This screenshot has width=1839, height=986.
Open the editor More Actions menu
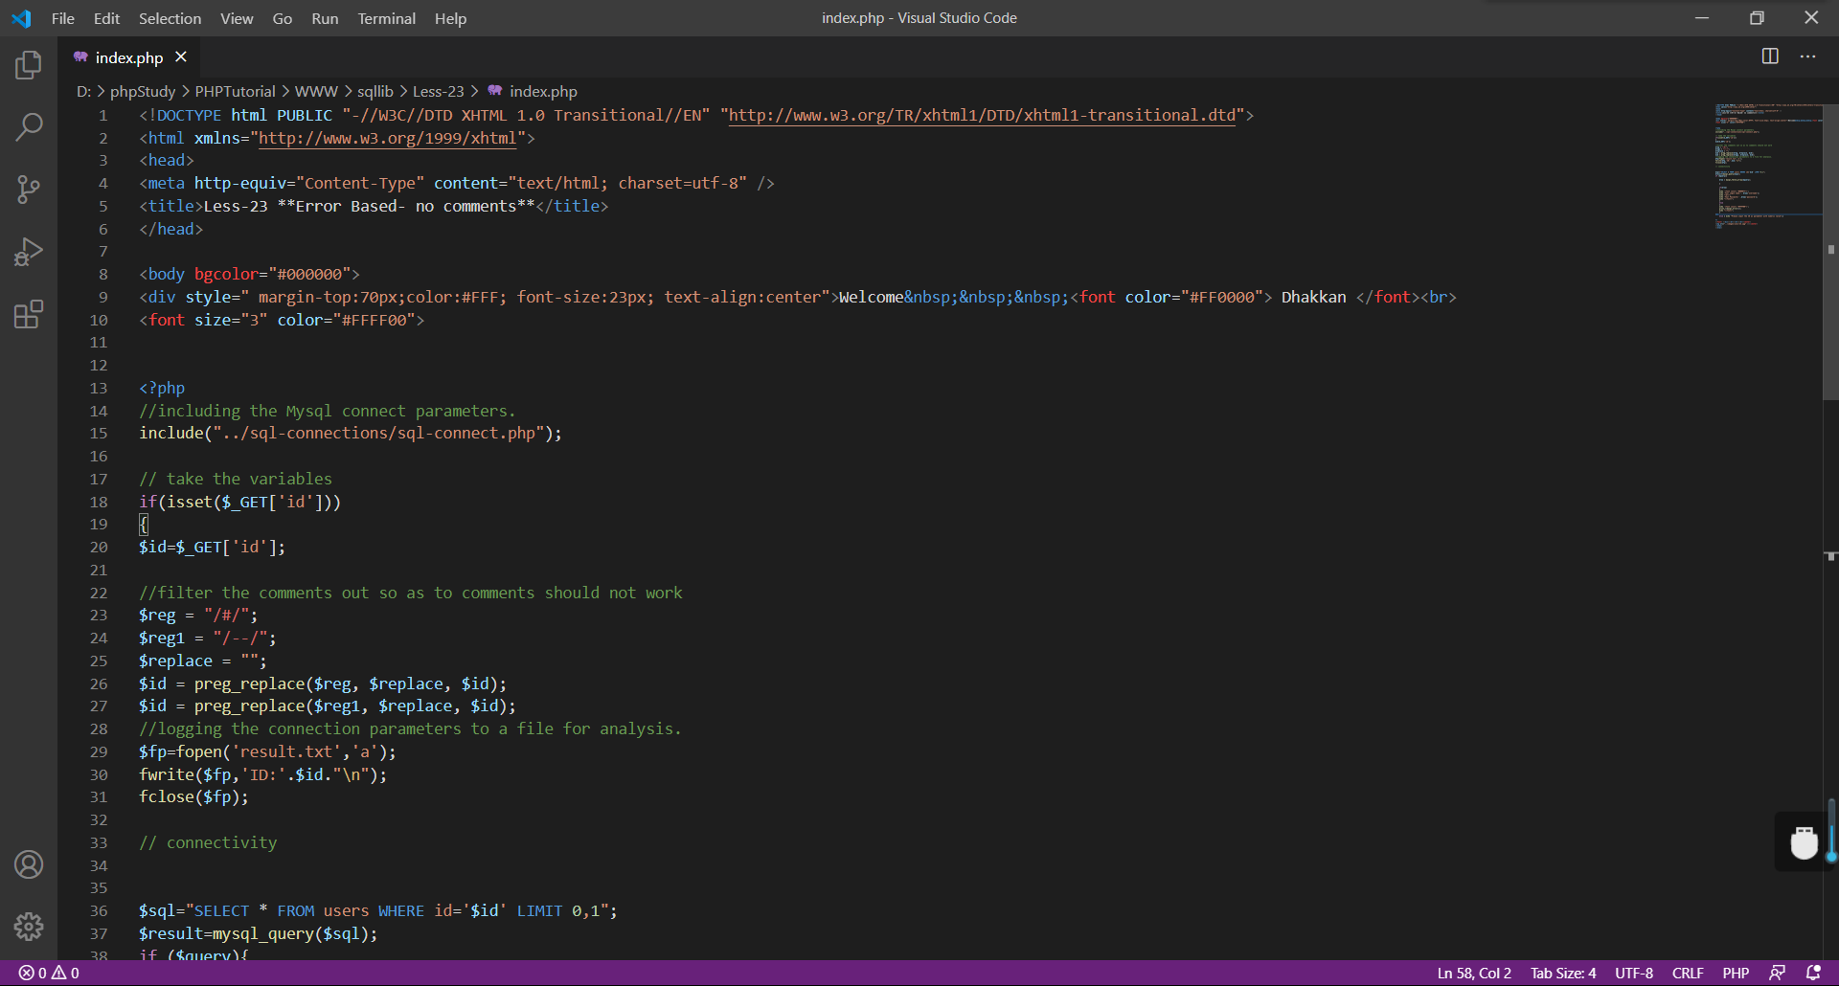[x=1807, y=56]
